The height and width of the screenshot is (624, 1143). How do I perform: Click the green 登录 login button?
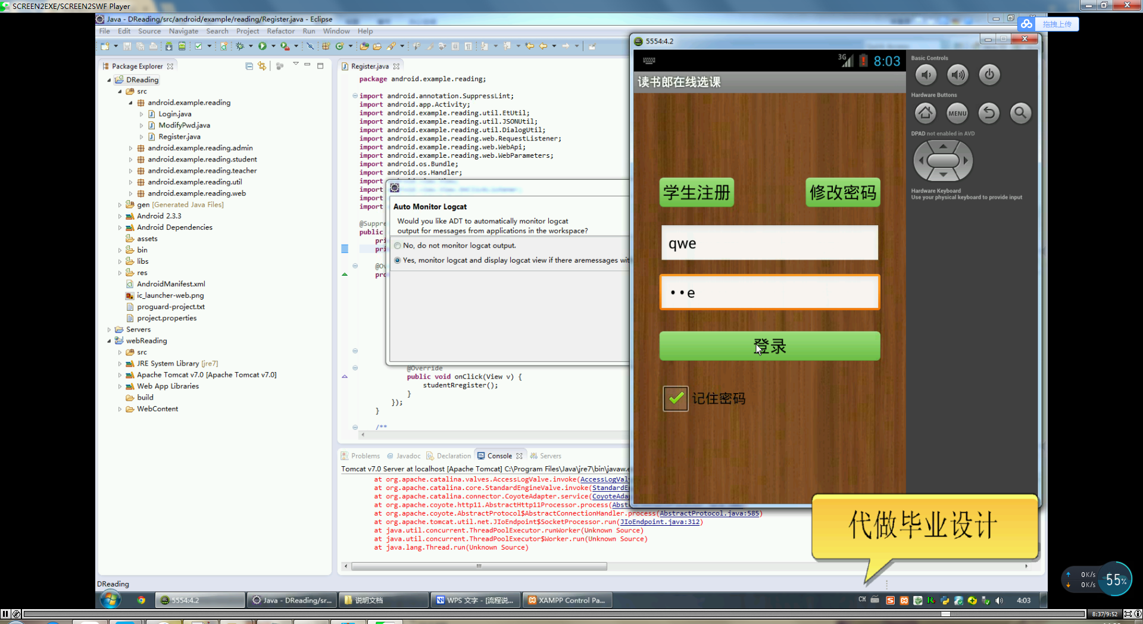(x=769, y=346)
